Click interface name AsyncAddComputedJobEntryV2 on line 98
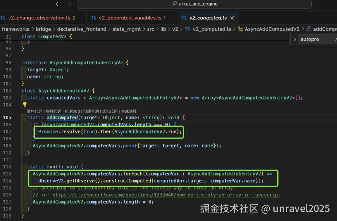This screenshot has width=337, height=221. pos(86,63)
